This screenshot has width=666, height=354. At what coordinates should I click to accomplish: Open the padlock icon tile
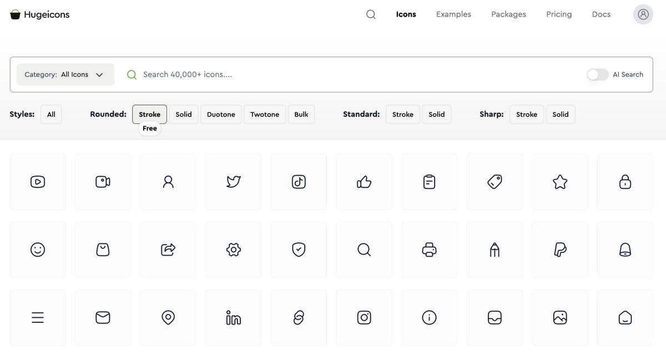[625, 182]
